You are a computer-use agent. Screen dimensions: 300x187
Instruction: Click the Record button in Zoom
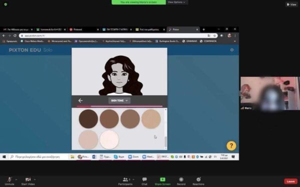pos(181,182)
